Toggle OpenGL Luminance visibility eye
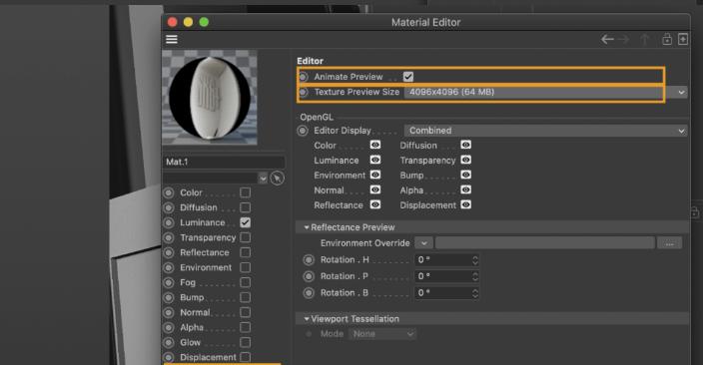Image resolution: width=703 pixels, height=365 pixels. tap(375, 160)
